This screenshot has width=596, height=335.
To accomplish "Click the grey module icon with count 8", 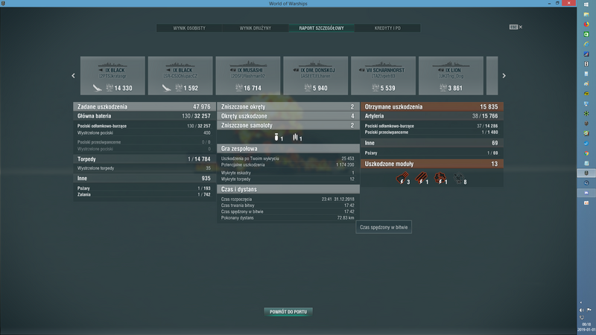I will point(459,177).
